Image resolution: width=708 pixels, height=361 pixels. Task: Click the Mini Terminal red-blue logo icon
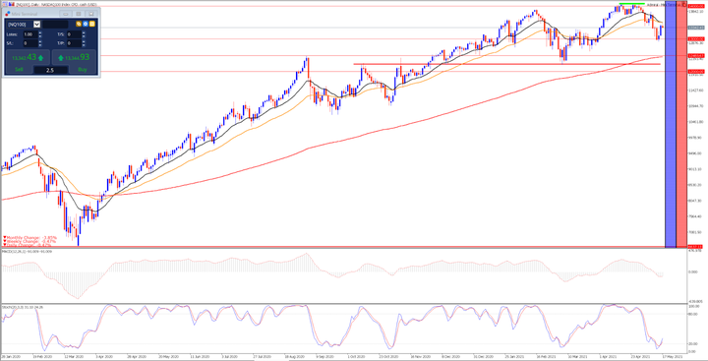8,14
